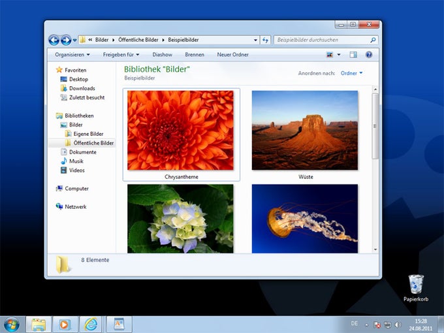Screen dimensions: 444x333
Task: Create a Neuer Ordner
Action: tap(232, 55)
